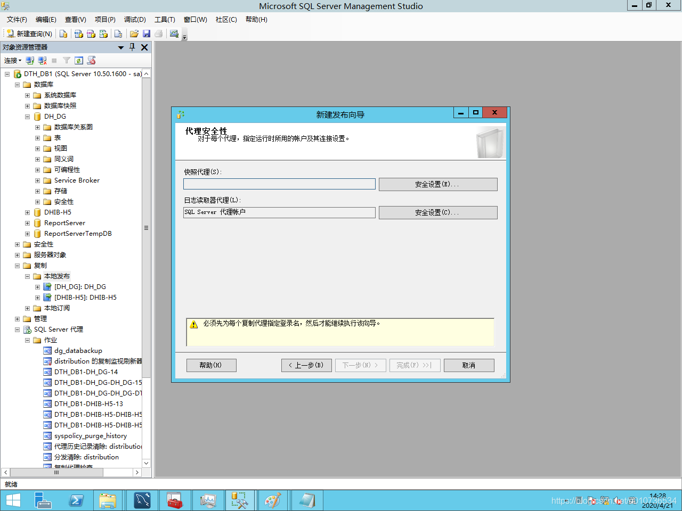Click the SQL Server Compact query icon
Viewport: 682px width, 511px height.
pos(118,34)
